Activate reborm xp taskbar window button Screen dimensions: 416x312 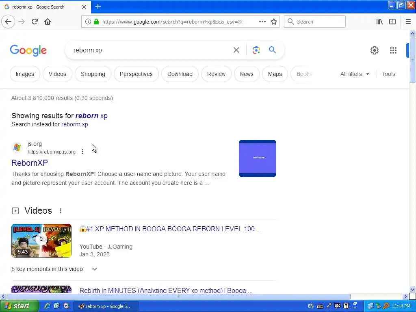[x=106, y=306]
